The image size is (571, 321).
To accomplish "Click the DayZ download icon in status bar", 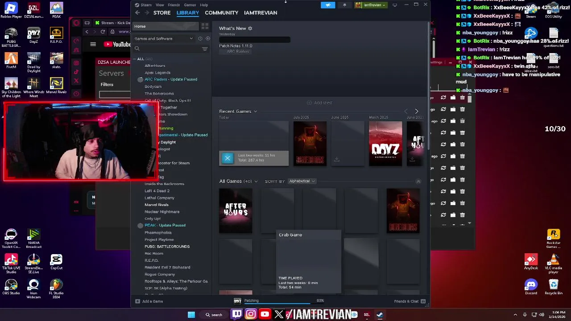I will [237, 301].
